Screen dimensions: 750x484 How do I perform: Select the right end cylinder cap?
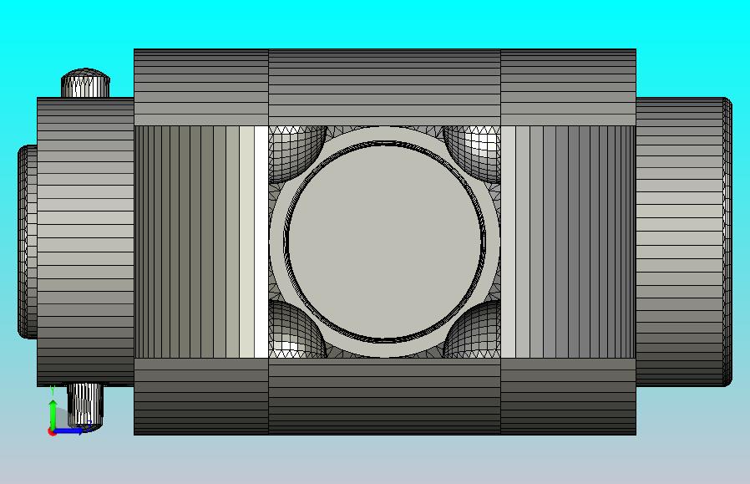[x=684, y=242]
